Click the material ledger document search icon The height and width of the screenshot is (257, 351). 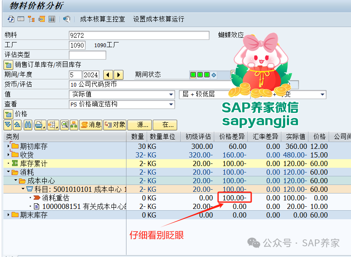67,19
